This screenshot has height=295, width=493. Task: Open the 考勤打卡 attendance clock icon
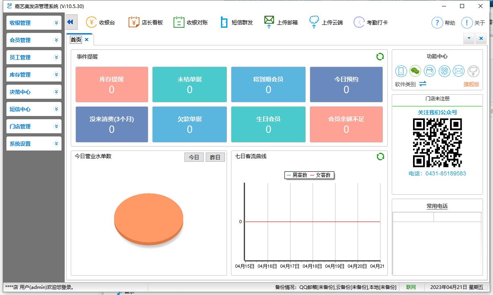(370, 22)
